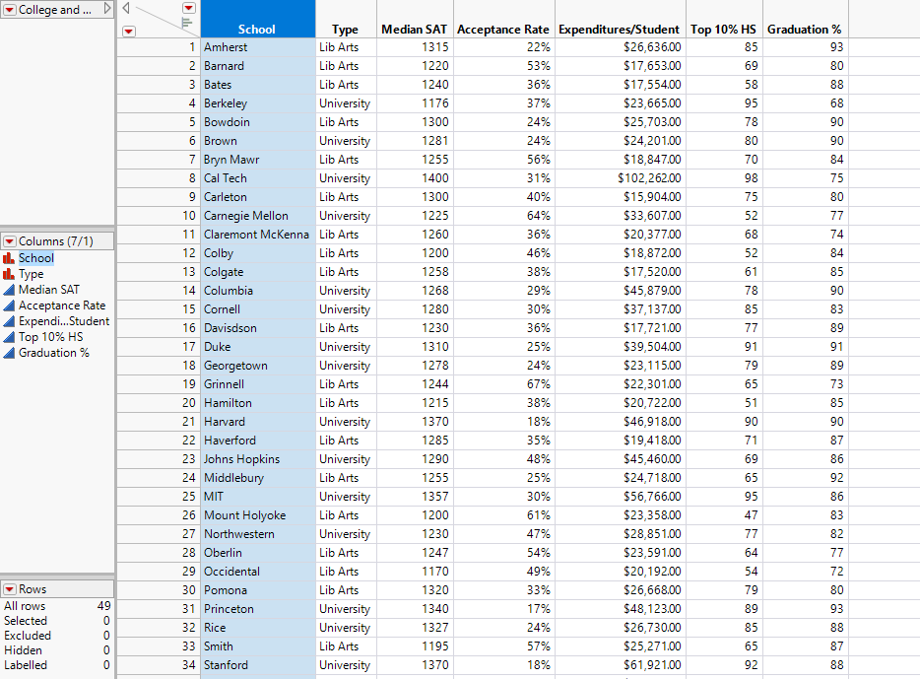Screen dimensions: 920x679
Task: Select row number 1
Action: [x=159, y=47]
